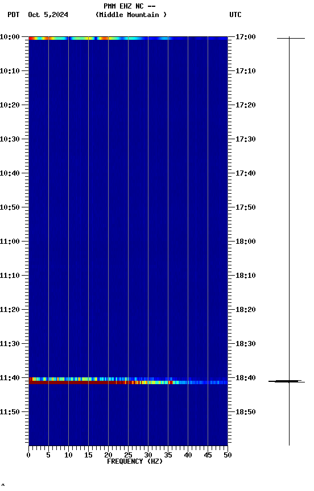The image size is (314, 491).
Task: Click the '10:00' PDT time label
Action: click(x=10, y=37)
